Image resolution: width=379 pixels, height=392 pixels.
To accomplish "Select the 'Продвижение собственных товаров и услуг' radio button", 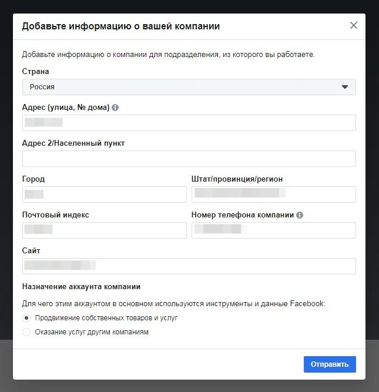I will click(x=26, y=318).
